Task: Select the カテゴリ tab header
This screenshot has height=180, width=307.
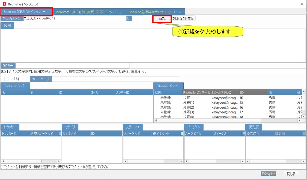Action: coord(70,127)
